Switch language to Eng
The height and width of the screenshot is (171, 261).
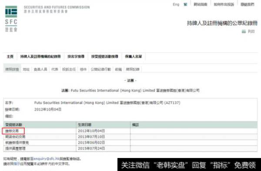176,4
